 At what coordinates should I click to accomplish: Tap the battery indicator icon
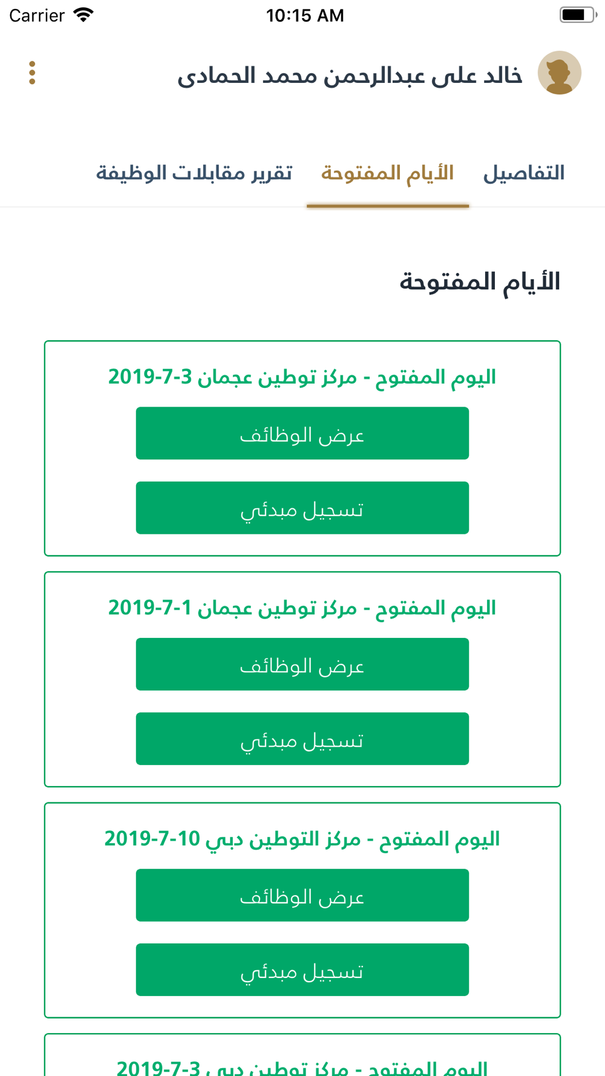click(577, 15)
